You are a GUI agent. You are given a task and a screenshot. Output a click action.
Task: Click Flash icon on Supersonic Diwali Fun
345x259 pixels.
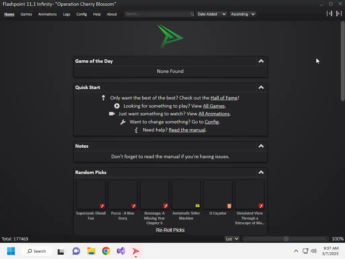pyautogui.click(x=102, y=206)
